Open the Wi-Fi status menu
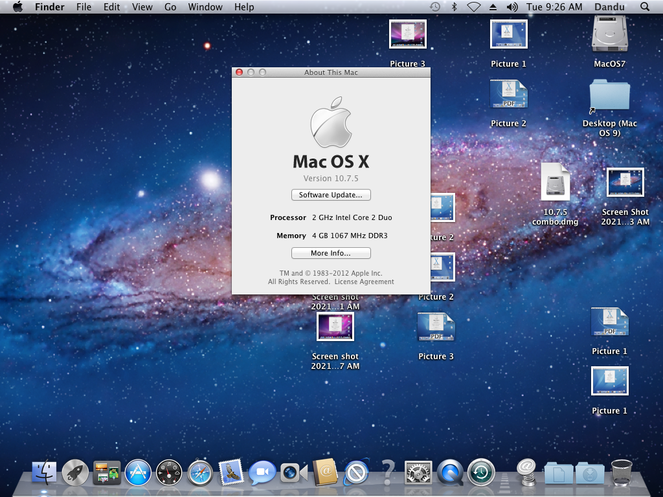The image size is (663, 497). [x=473, y=6]
